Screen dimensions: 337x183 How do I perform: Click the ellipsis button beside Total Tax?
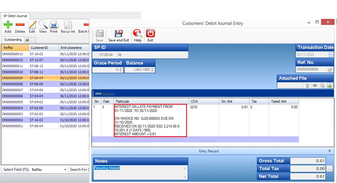click(329, 169)
